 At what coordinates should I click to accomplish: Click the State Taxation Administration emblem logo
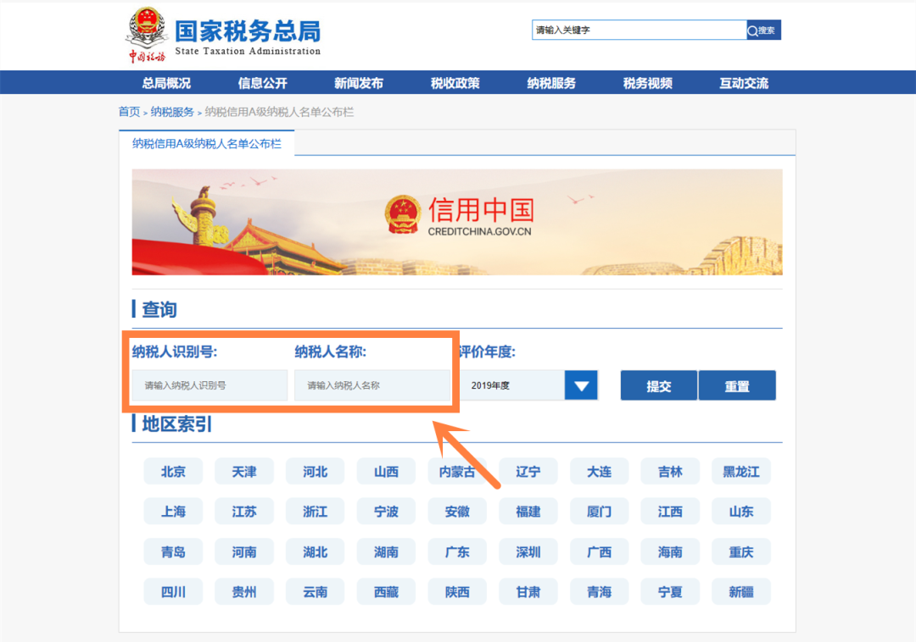pos(146,35)
